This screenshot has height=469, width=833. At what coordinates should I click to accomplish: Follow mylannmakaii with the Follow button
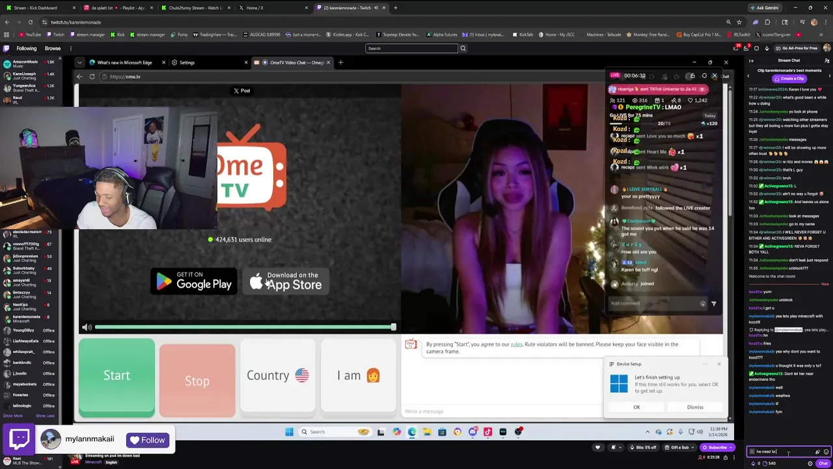148,440
